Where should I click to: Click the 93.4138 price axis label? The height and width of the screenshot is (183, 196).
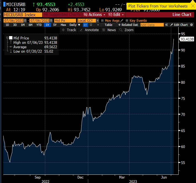click(x=187, y=39)
